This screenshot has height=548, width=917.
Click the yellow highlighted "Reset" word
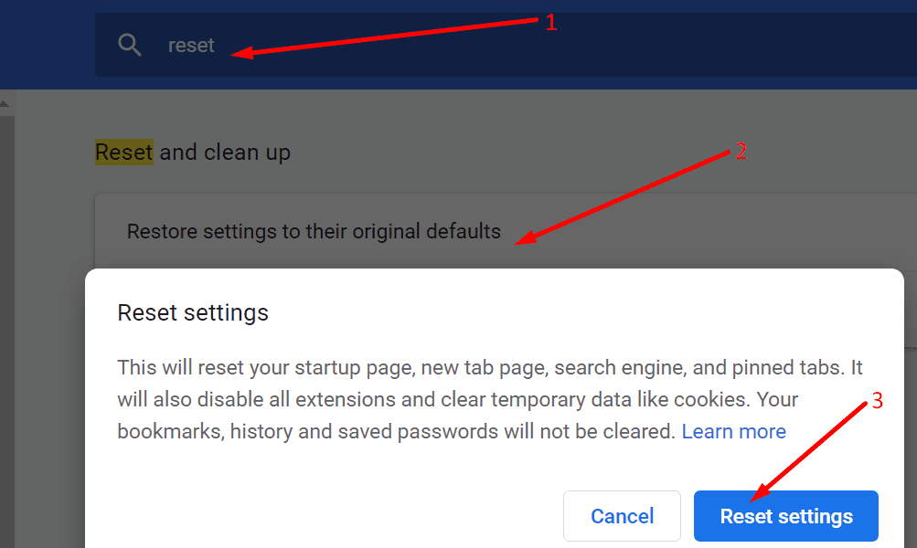[124, 153]
